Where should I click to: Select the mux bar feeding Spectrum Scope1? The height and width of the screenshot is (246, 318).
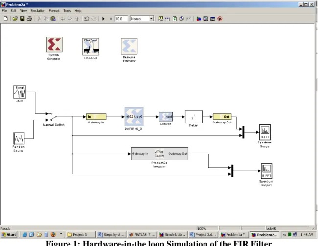pyautogui.click(x=232, y=171)
